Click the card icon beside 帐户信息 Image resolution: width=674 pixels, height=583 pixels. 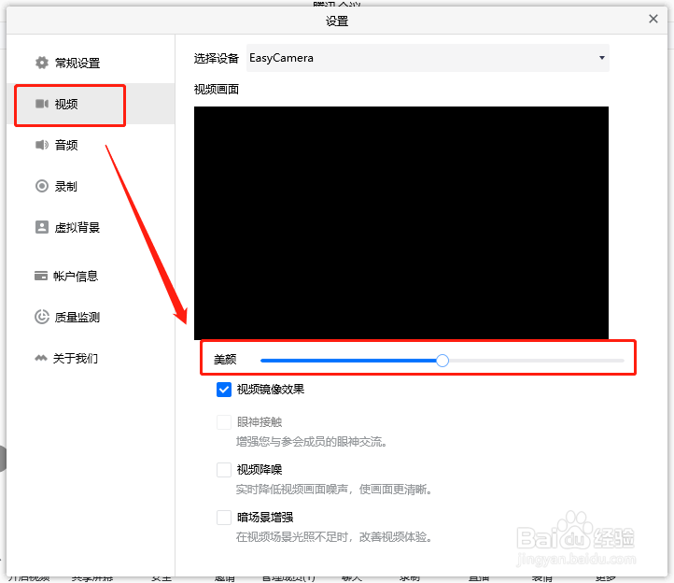point(41,276)
